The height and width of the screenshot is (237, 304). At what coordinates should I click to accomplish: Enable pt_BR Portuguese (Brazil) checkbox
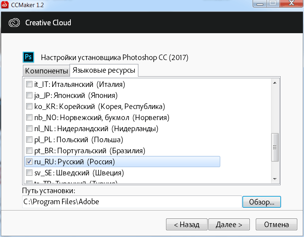[x=29, y=150]
